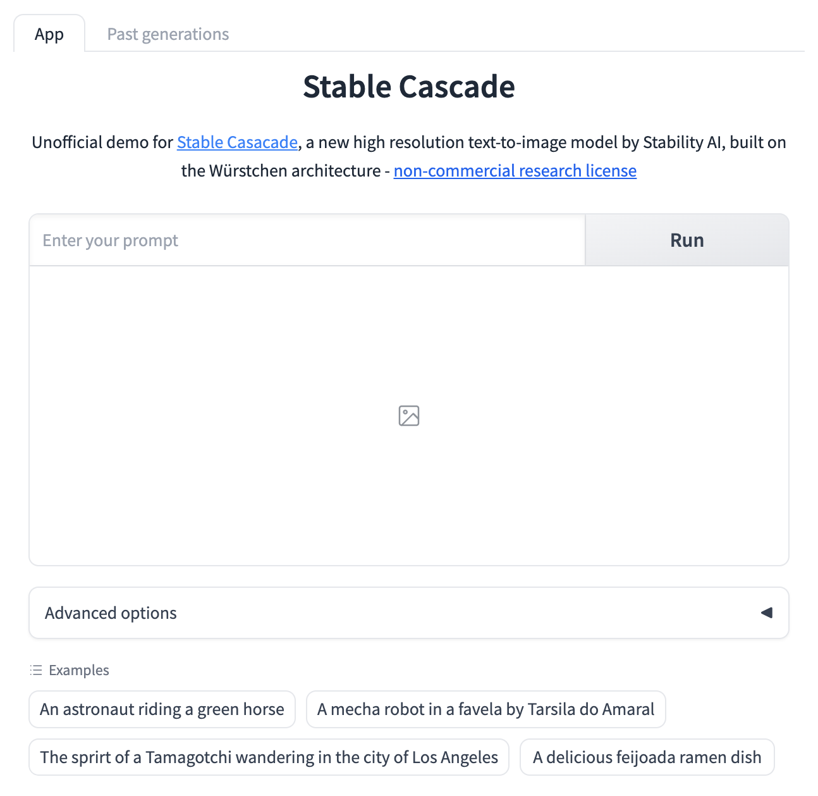Screen dimensions: 818x796
Task: Click the Stable Cascade page title
Action: click(408, 87)
